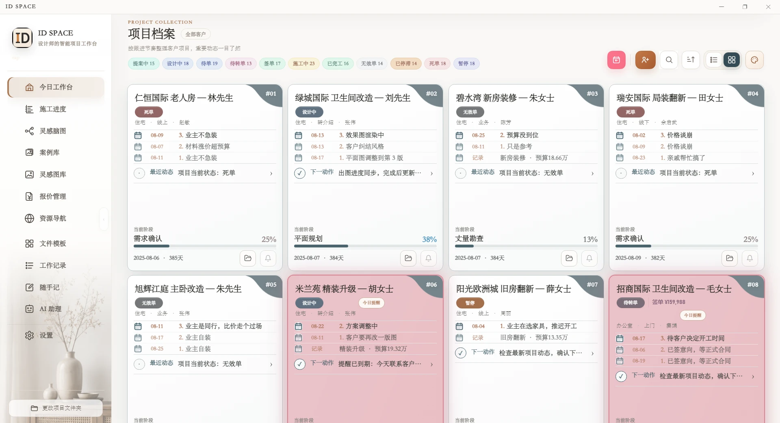The image size is (780, 423).
Task: Click the 丈量勘查 13% progress bar
Action: pos(526,246)
